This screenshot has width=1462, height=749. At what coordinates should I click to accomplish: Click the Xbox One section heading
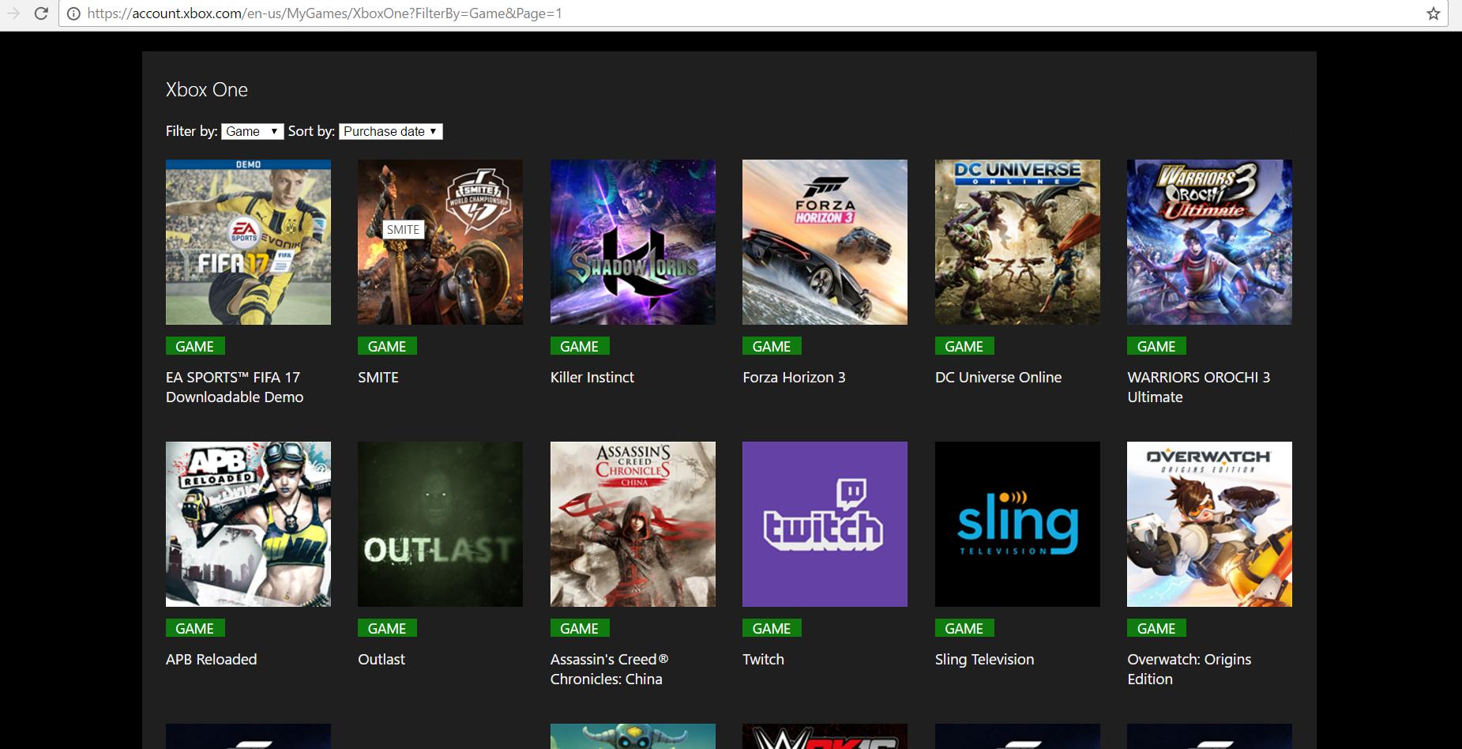207,90
